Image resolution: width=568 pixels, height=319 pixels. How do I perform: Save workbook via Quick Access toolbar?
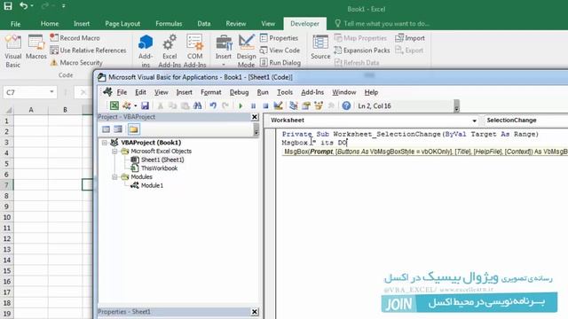[8, 6]
